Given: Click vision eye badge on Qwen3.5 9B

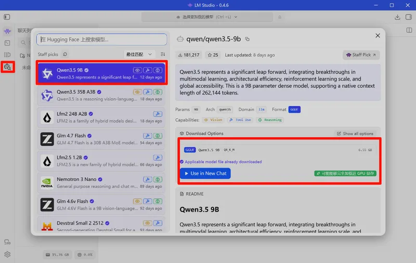Looking at the screenshot, I should pyautogui.click(x=137, y=70).
